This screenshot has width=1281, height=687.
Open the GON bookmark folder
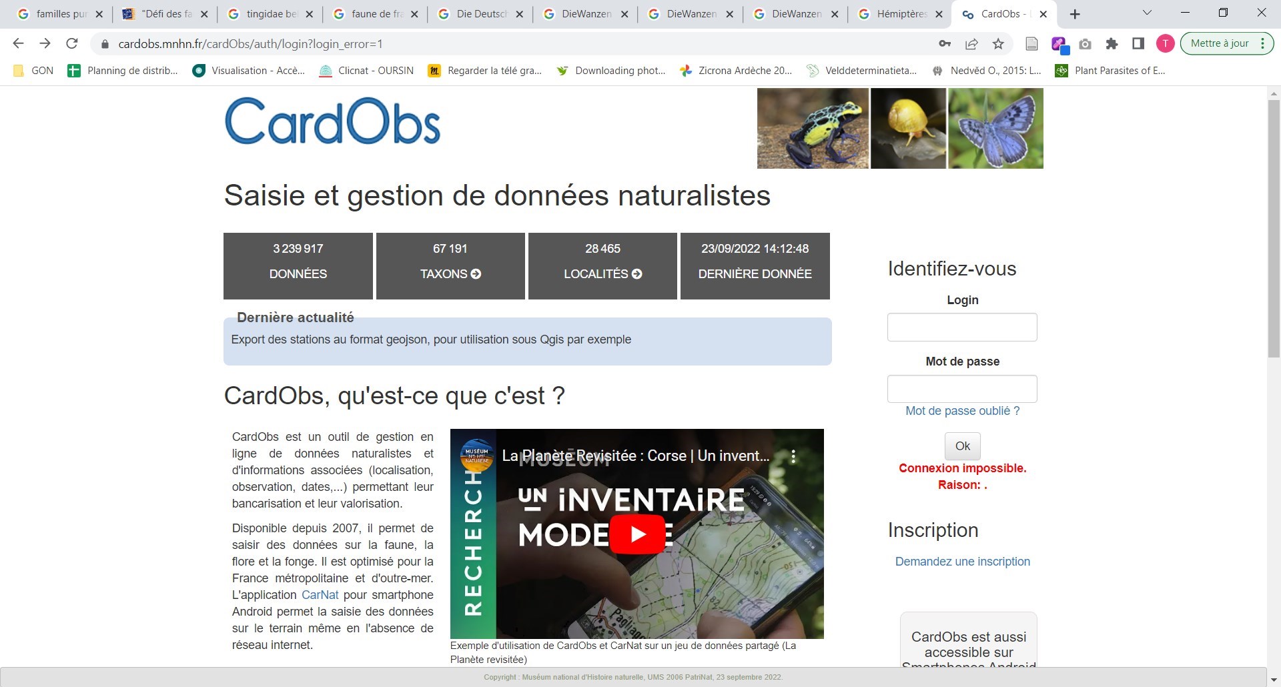(33, 71)
